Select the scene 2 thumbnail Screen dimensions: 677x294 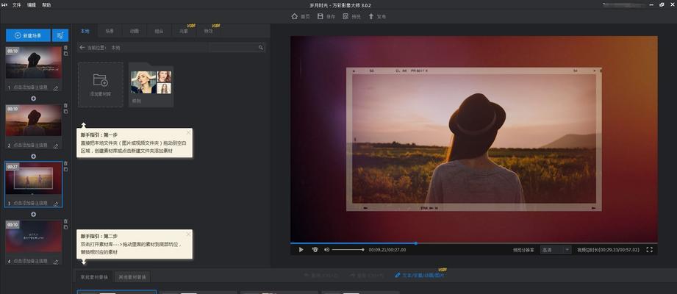(33, 121)
